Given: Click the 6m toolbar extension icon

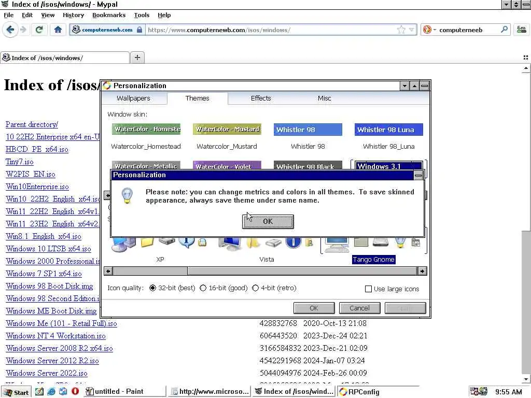Looking at the screenshot, I should point(521,30).
